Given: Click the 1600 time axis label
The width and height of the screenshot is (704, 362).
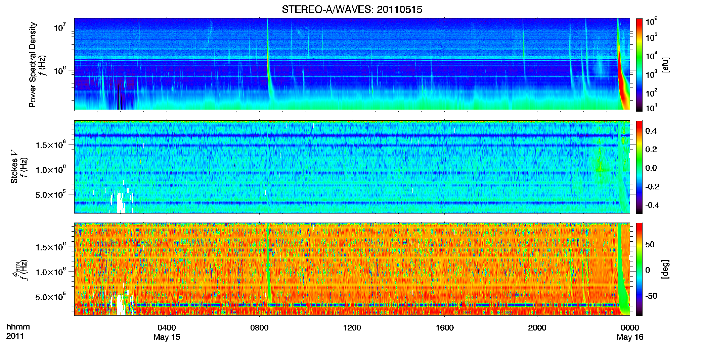Looking at the screenshot, I should [x=444, y=327].
